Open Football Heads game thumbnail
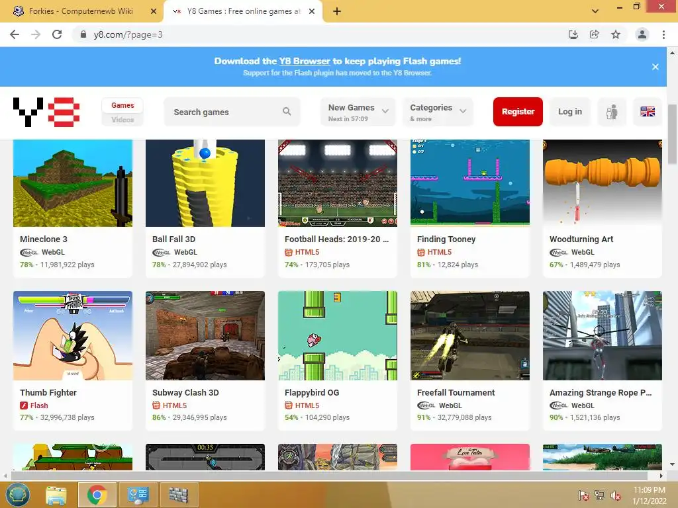 coord(337,183)
